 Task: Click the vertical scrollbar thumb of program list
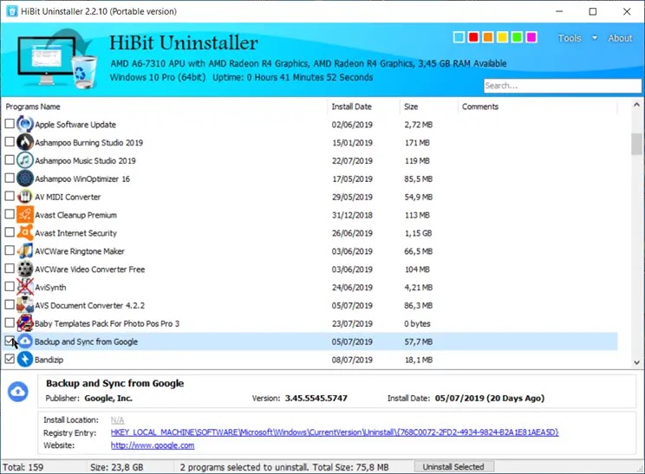[x=636, y=144]
